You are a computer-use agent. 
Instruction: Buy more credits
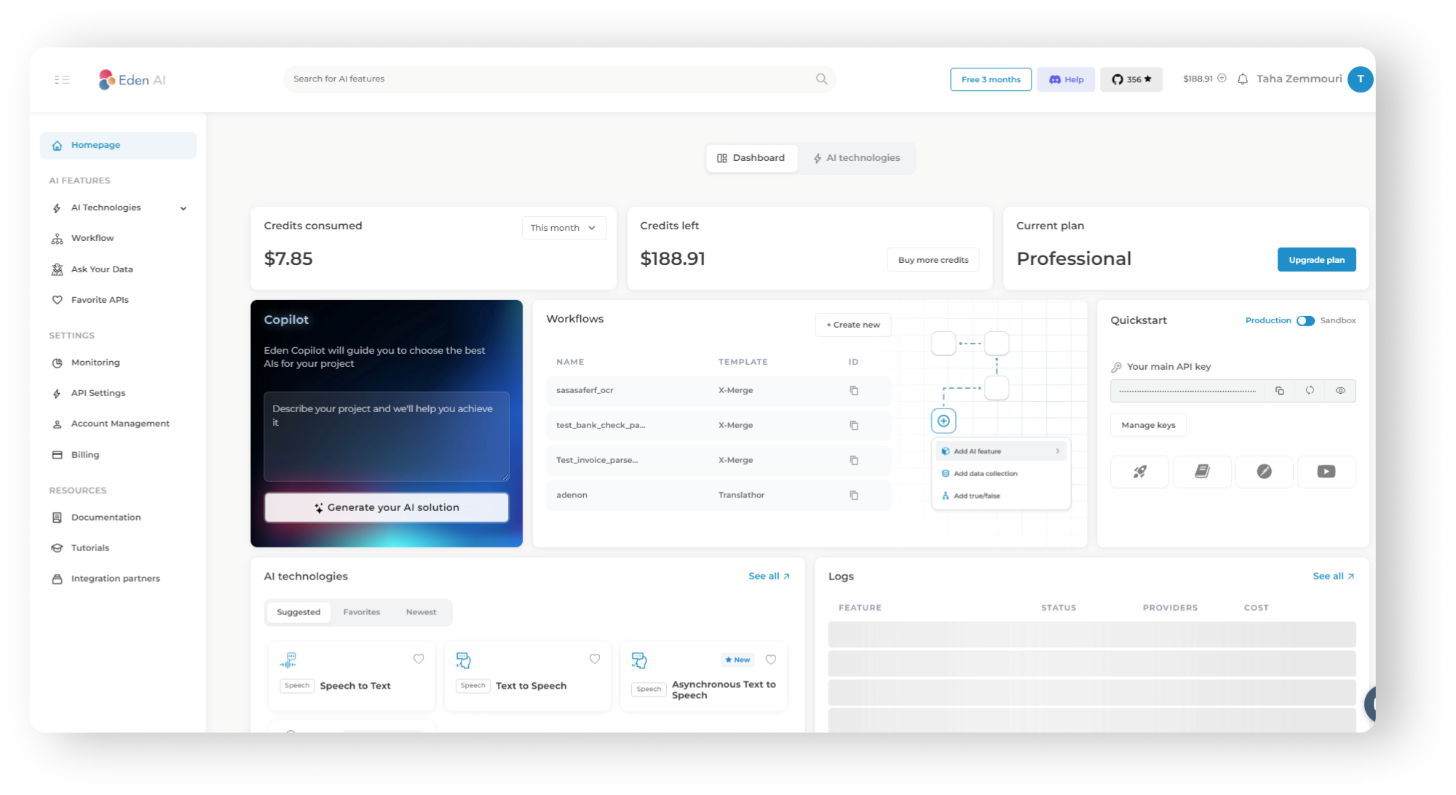click(933, 259)
